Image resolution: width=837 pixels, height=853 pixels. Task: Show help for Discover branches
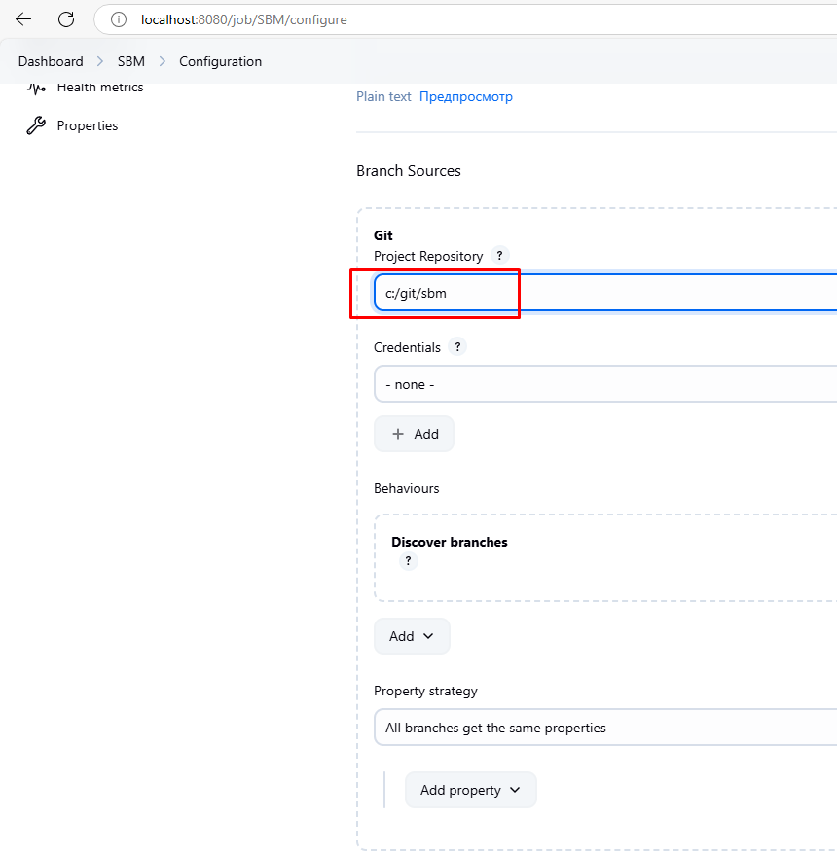tap(409, 561)
